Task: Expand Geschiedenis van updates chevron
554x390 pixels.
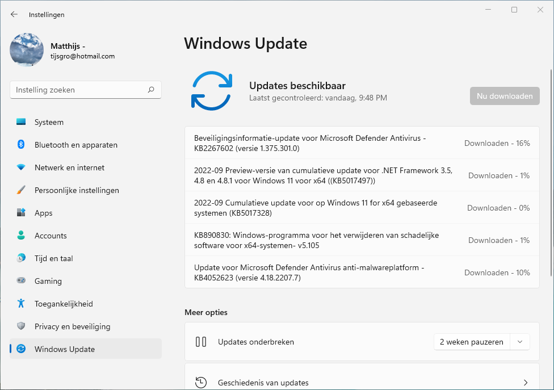Action: coord(526,383)
